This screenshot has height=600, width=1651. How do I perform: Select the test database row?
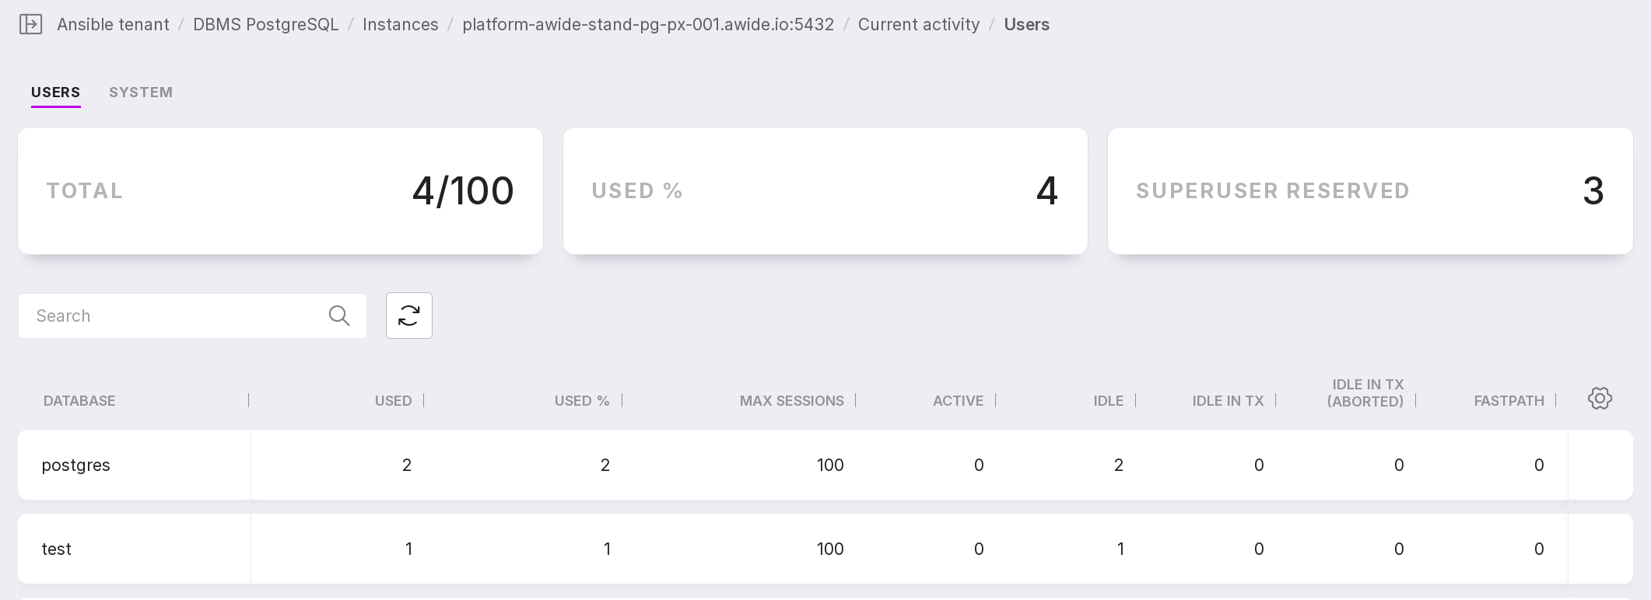[x=56, y=549]
